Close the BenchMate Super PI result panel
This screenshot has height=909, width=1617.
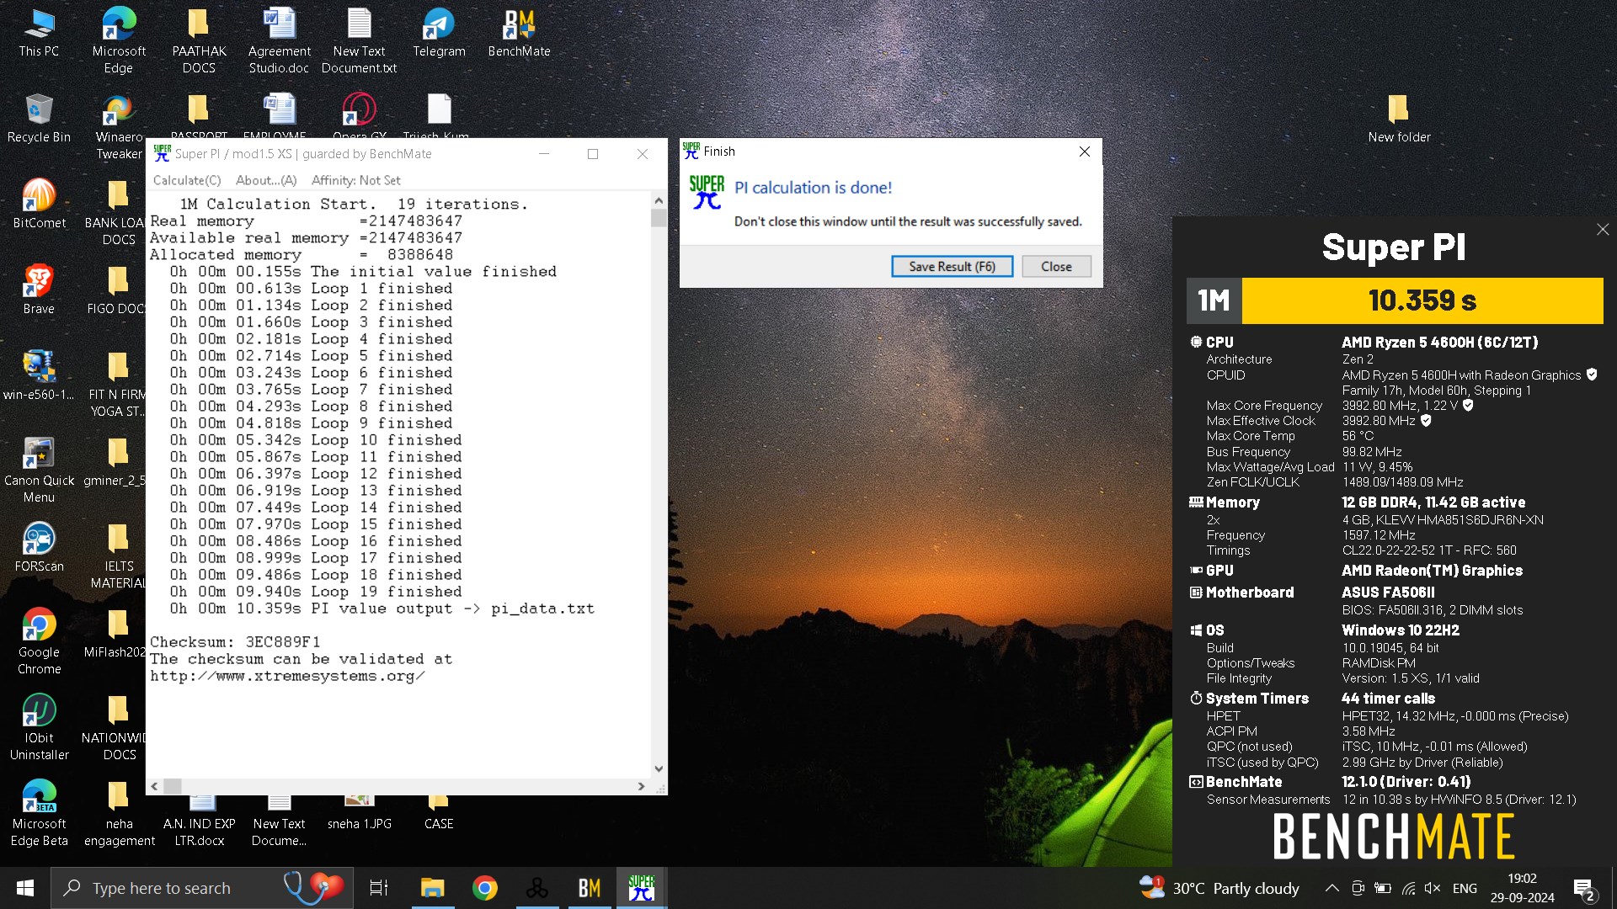tap(1603, 229)
